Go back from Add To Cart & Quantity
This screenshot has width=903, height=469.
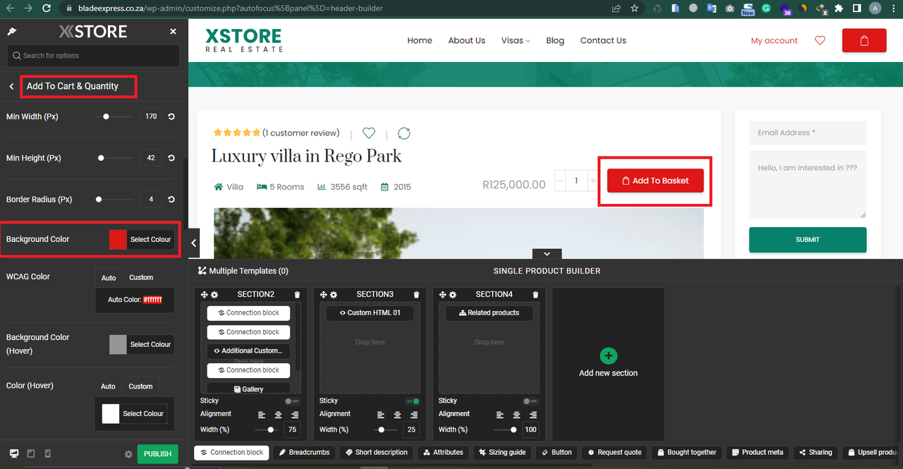pos(11,86)
